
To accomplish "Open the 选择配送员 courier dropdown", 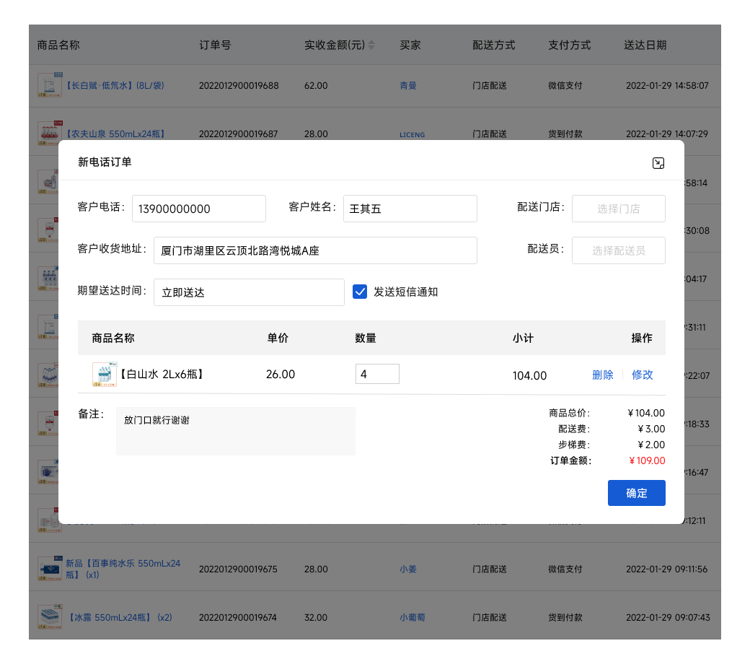I will point(618,250).
